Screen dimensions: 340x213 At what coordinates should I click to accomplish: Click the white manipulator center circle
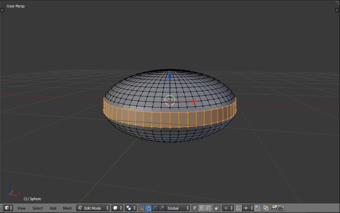(x=170, y=100)
